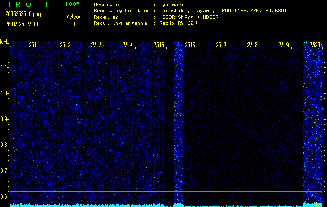Select the 2316 time marker
Image resolution: width=327 pixels, height=207 pixels.
coord(190,46)
